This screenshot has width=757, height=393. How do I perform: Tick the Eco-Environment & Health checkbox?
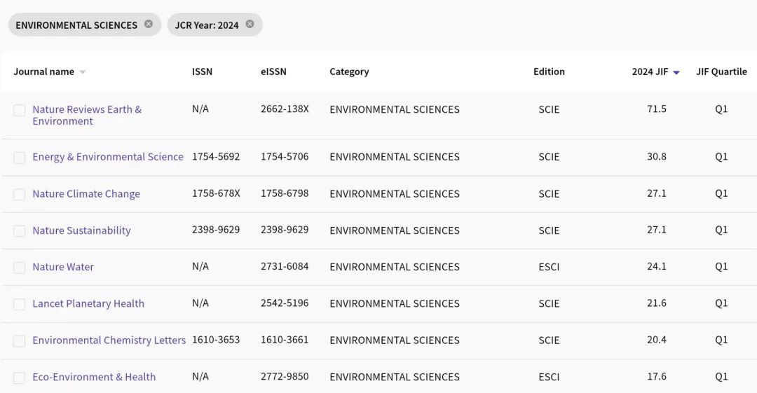(x=20, y=377)
